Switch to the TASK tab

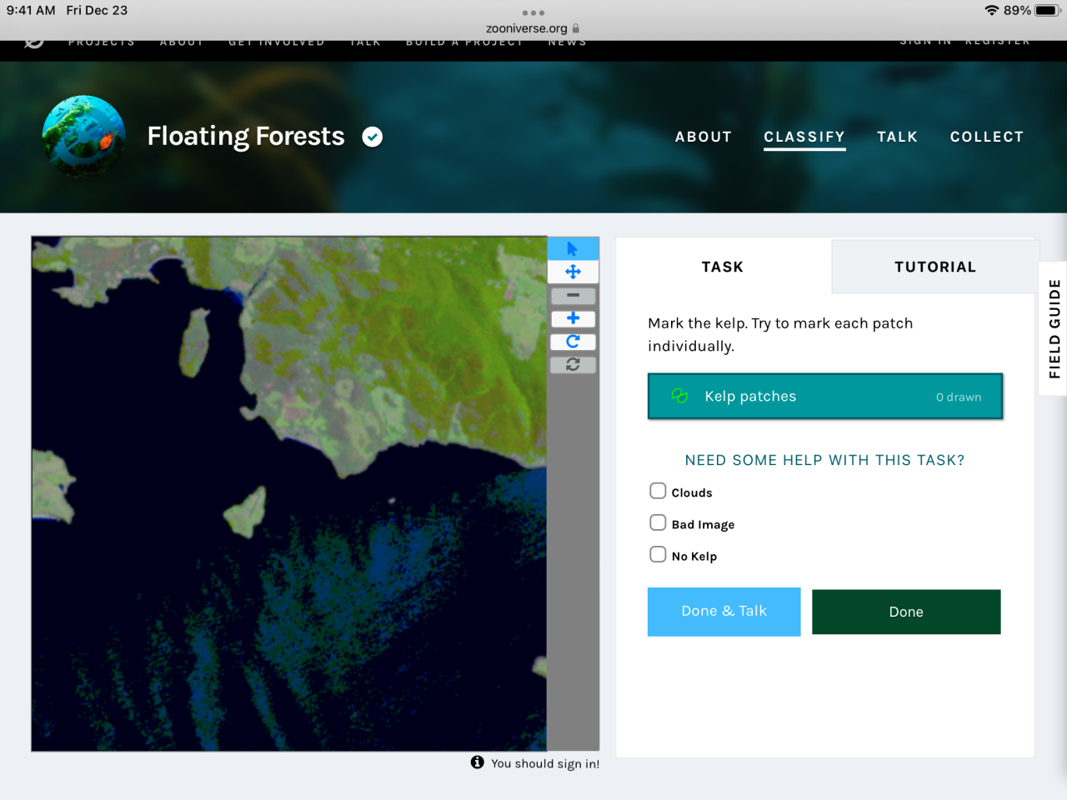point(723,267)
